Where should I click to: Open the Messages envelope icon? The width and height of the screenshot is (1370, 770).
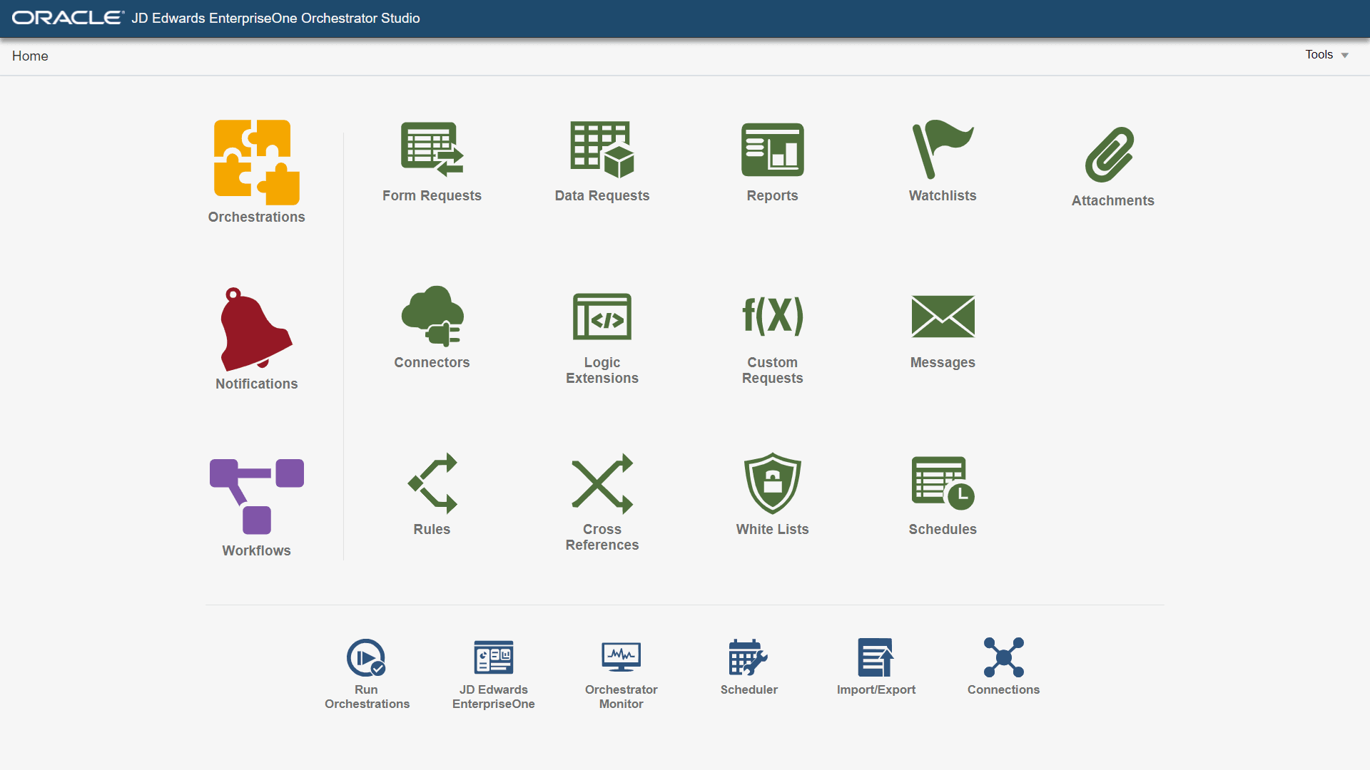point(942,317)
